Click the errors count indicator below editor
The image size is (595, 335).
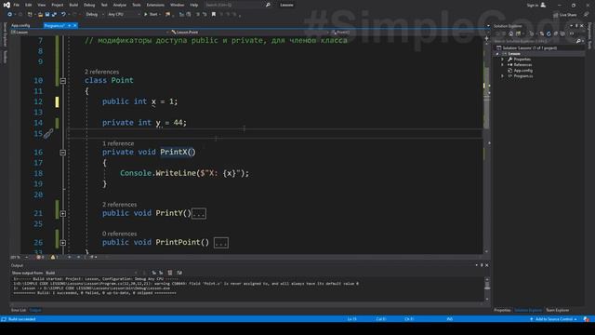pos(40,257)
